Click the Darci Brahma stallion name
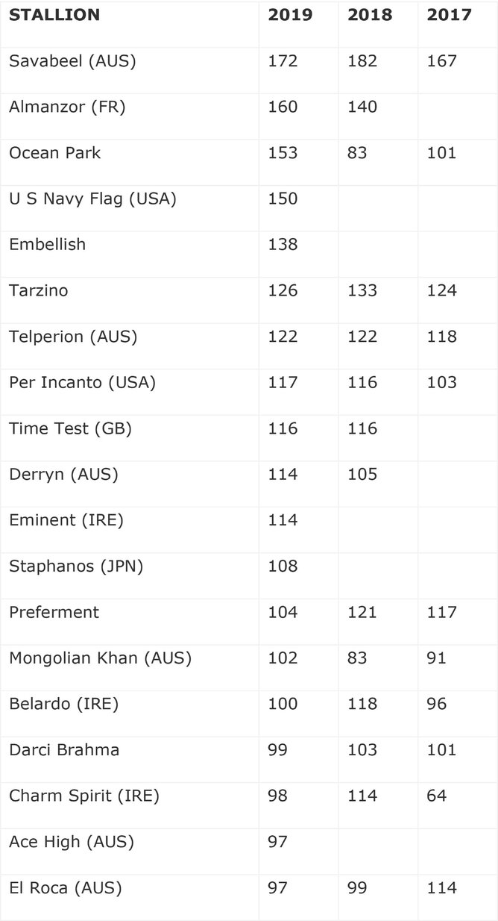This screenshot has height=921, width=498. click(x=64, y=749)
